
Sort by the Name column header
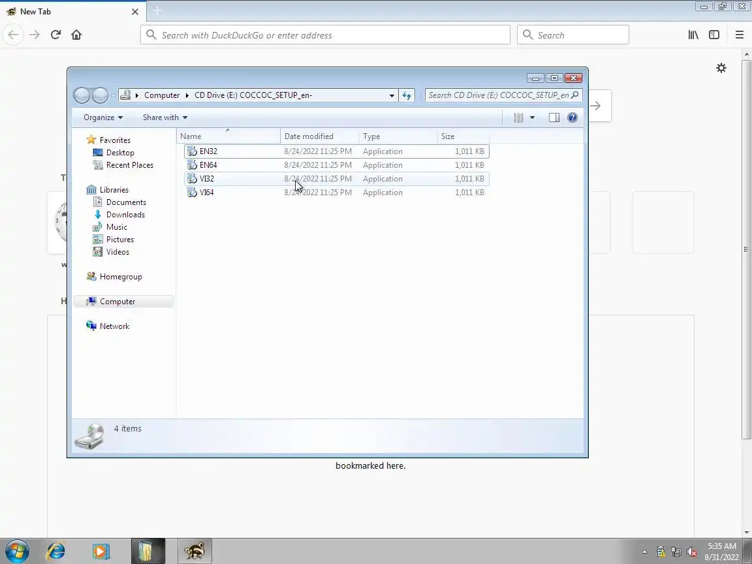(228, 136)
